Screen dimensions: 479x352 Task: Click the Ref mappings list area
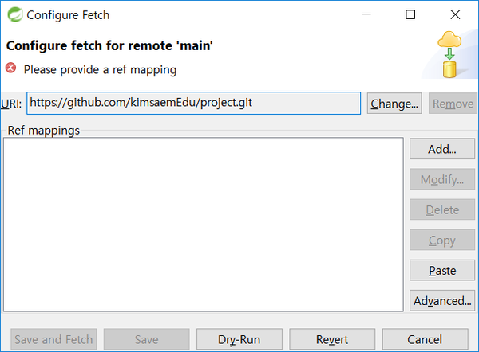(204, 225)
